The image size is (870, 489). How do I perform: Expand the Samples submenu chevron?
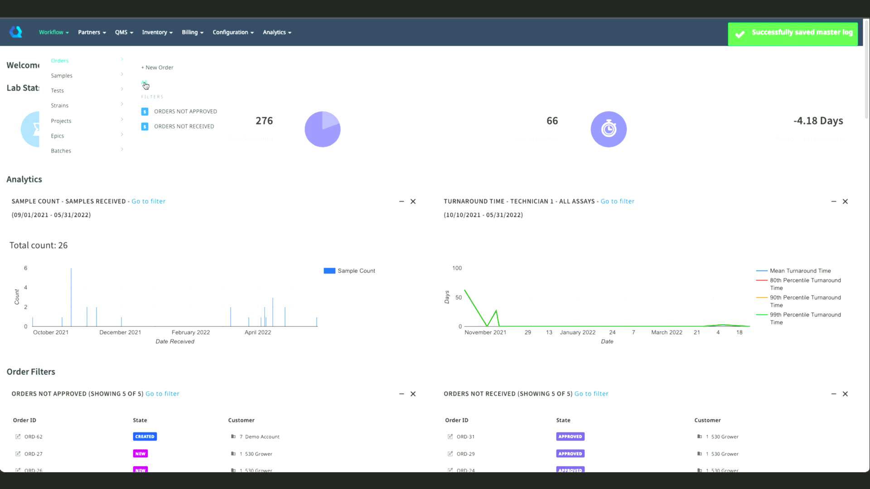coord(122,74)
